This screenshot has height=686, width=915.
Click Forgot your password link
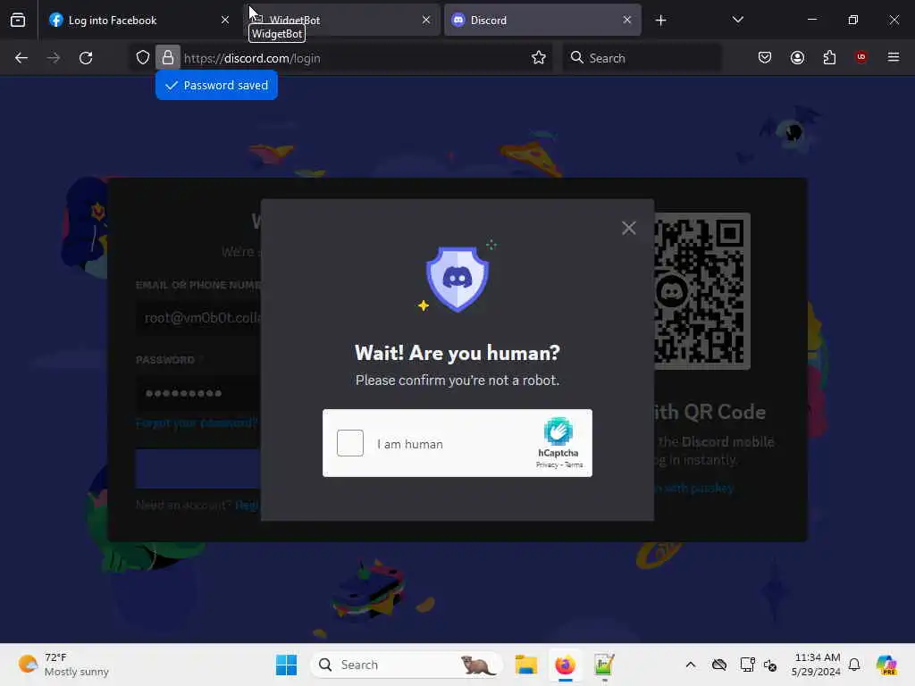click(197, 422)
